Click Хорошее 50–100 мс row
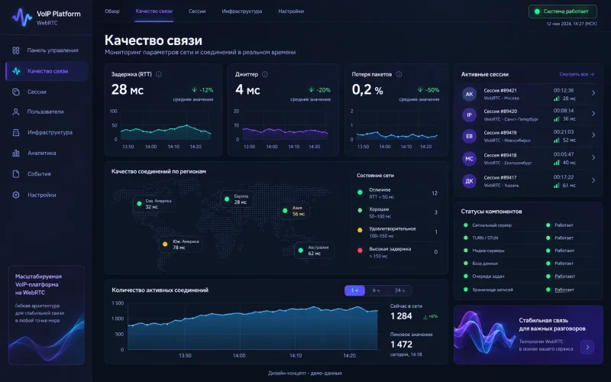 [397, 212]
